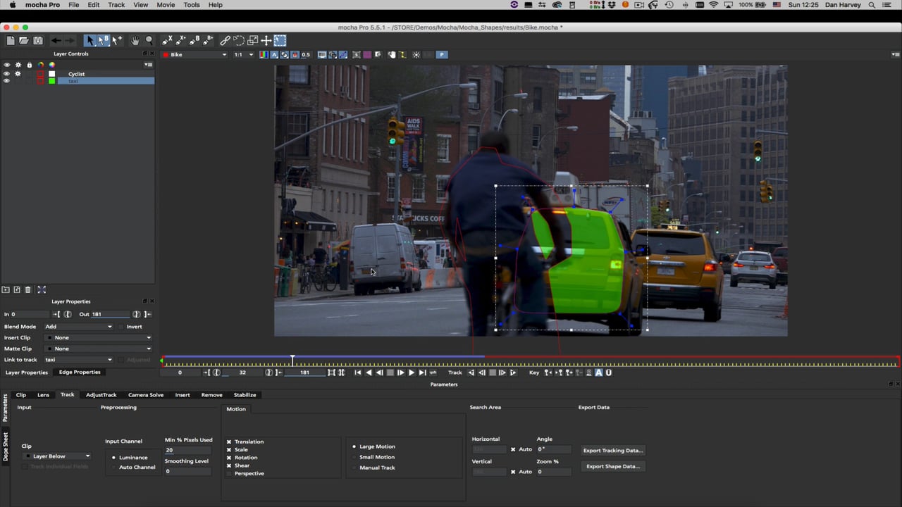This screenshot has height=507, width=902.
Task: Choose the Create X-Spline Layer pen tool
Action: tap(167, 41)
